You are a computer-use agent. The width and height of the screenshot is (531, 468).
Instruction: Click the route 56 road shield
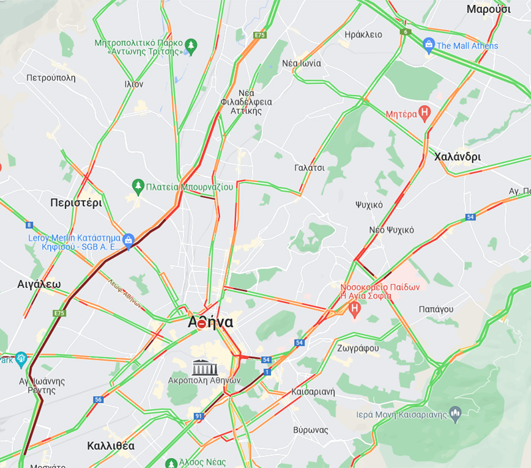click(98, 400)
